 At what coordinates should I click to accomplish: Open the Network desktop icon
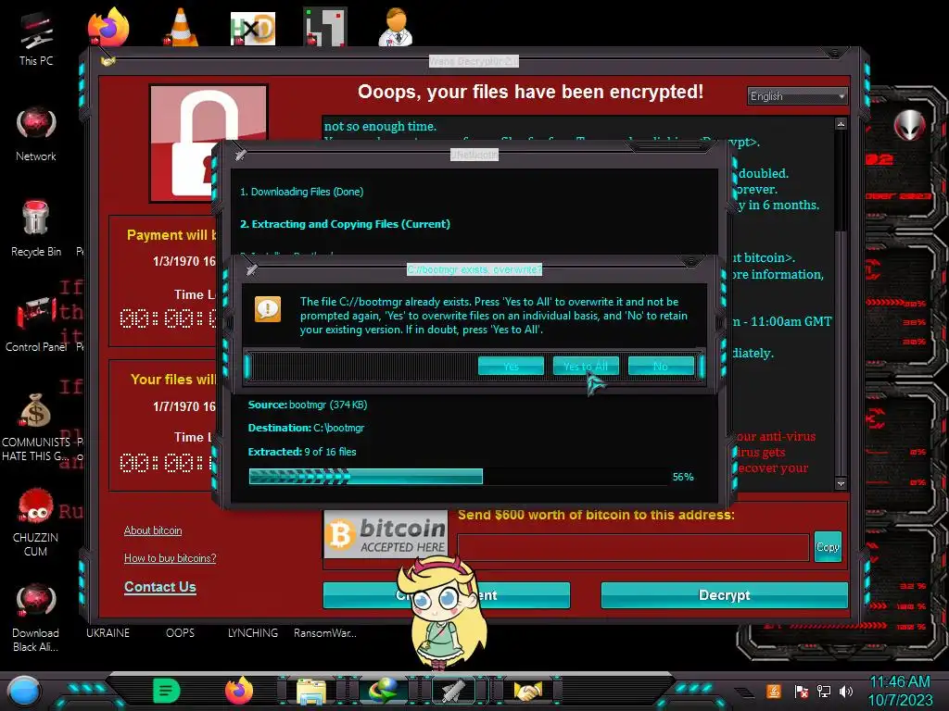coord(36,134)
